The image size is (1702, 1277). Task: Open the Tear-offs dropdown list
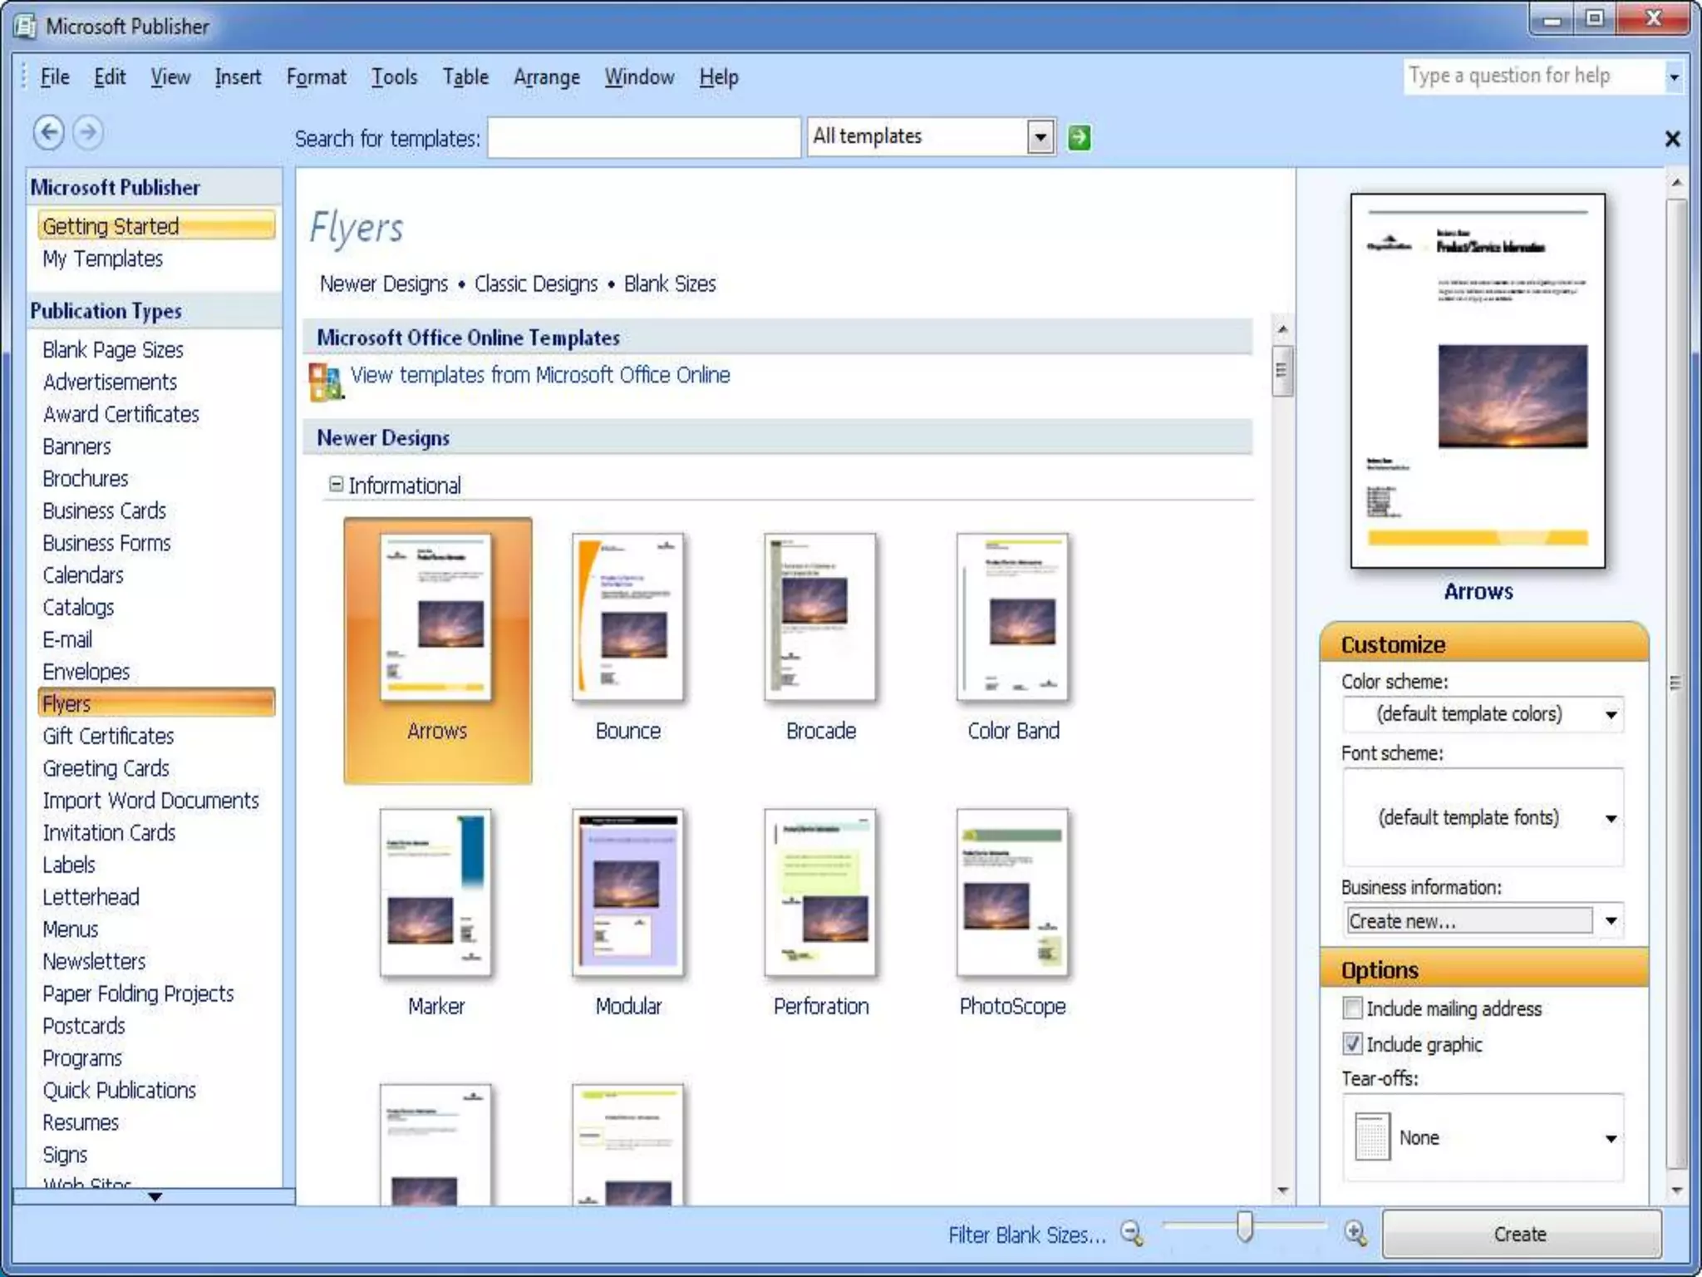pos(1611,1138)
